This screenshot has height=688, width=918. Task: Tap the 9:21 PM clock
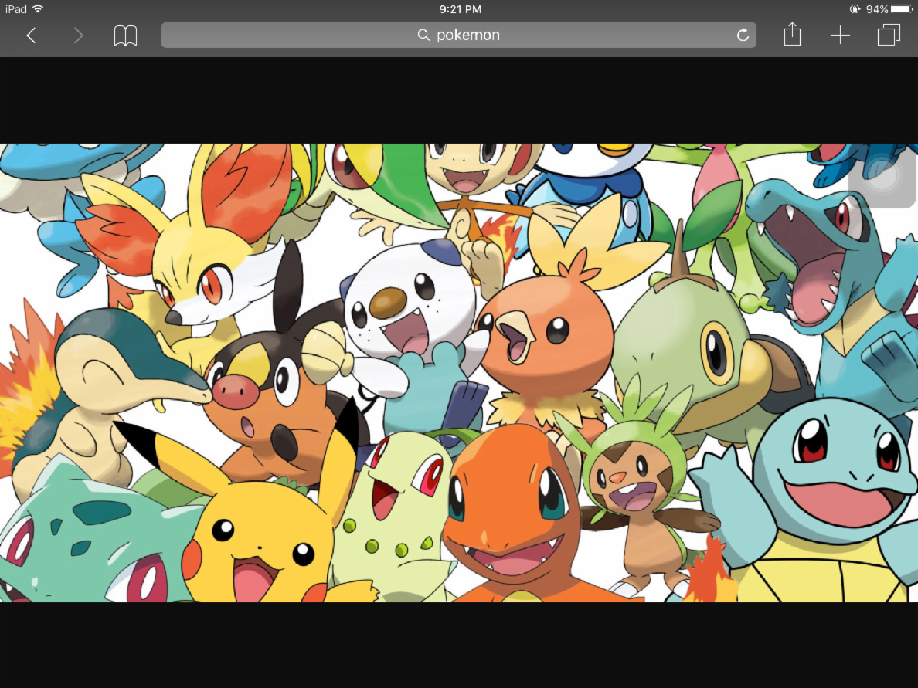(x=461, y=8)
